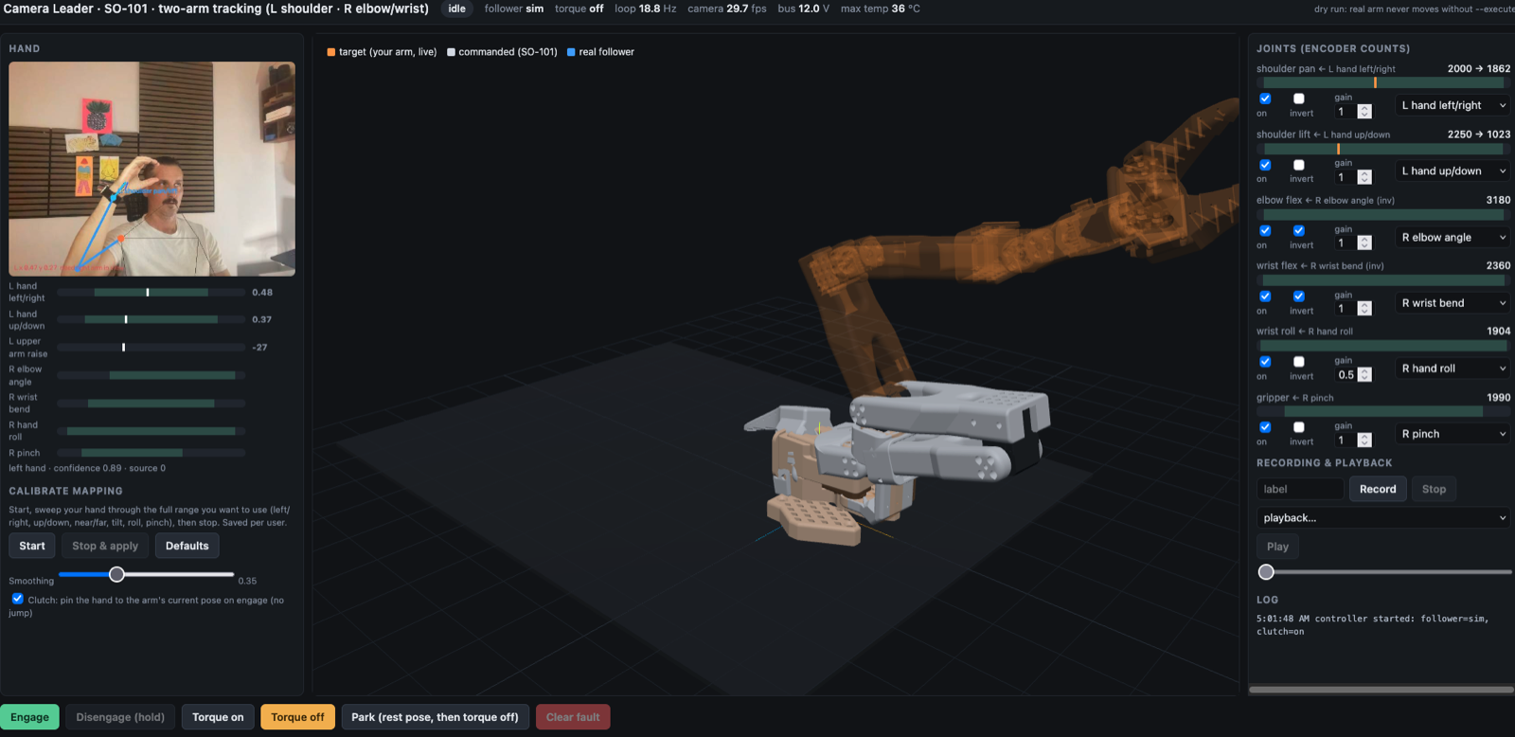The image size is (1515, 737).
Task: Click the playback position slider handle
Action: [x=1266, y=572]
